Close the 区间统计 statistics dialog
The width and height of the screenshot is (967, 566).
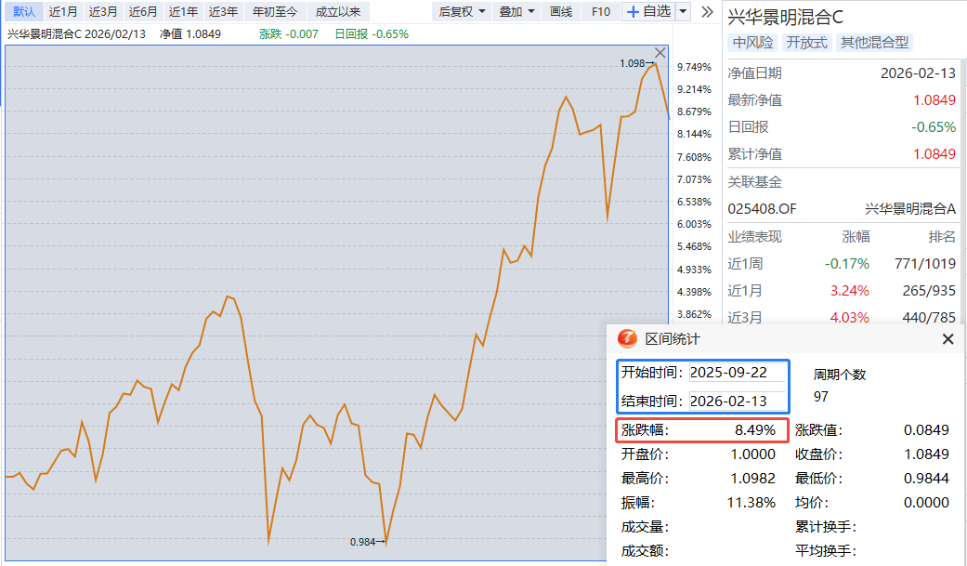point(947,339)
